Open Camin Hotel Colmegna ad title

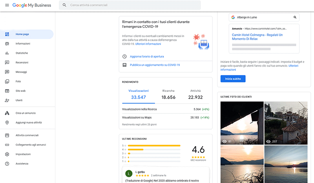pos(257,37)
